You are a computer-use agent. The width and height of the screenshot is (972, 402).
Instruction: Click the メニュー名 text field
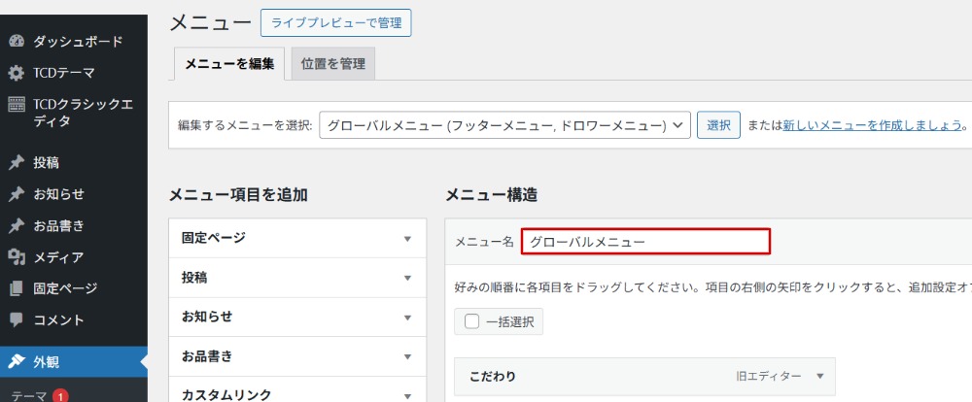645,242
